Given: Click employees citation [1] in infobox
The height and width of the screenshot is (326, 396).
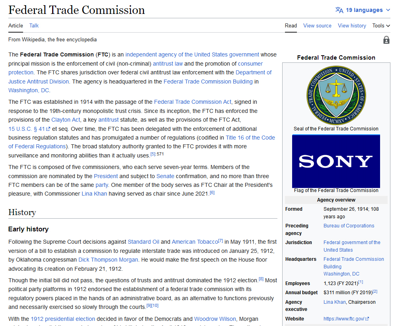Looking at the screenshot, I should pyautogui.click(x=361, y=282).
